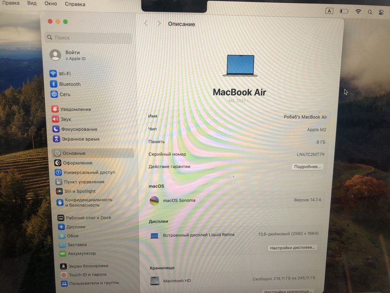This screenshot has width=390, height=293.
Task: Open Дисплеи sun icon in sidebar
Action: click(61, 227)
